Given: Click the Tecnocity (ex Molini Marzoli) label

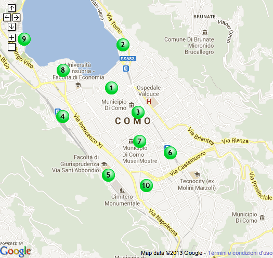Looking at the screenshot, I should 197,184.
